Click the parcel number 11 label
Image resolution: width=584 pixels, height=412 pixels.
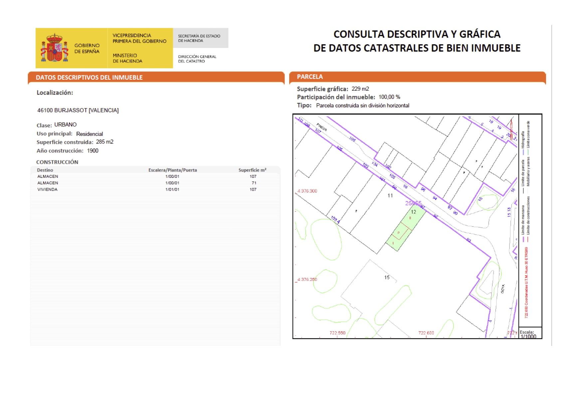[390, 196]
